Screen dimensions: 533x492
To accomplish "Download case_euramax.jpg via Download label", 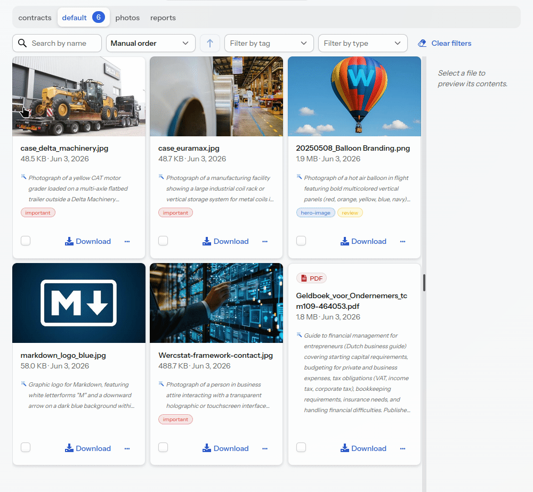I will click(231, 241).
